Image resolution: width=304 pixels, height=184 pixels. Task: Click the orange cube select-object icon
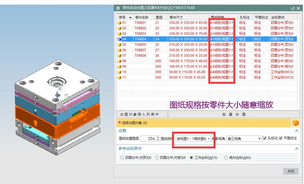click(295, 123)
